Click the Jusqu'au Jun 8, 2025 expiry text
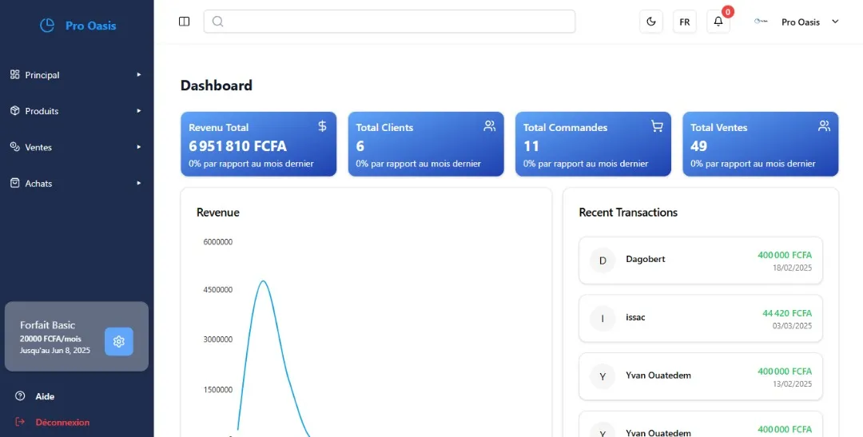The height and width of the screenshot is (437, 863). click(x=55, y=351)
